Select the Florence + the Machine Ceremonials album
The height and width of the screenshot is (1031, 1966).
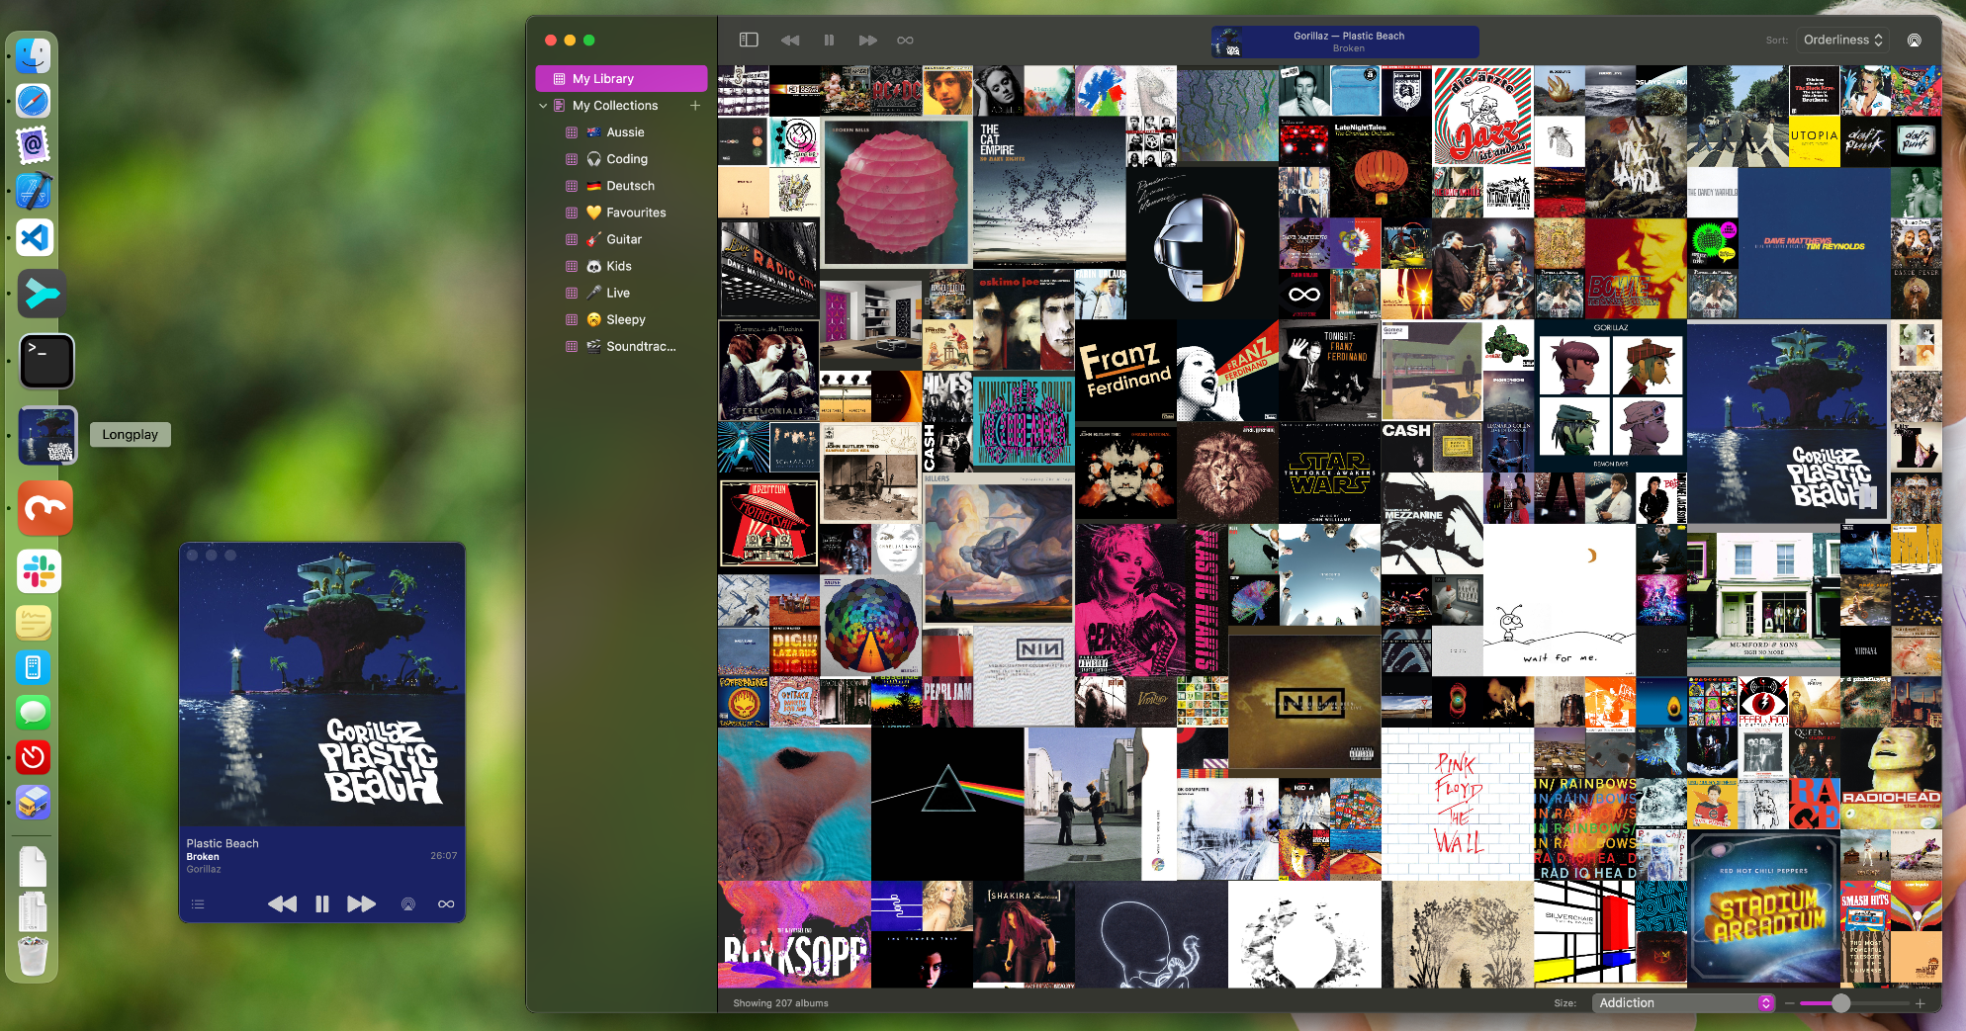768,372
